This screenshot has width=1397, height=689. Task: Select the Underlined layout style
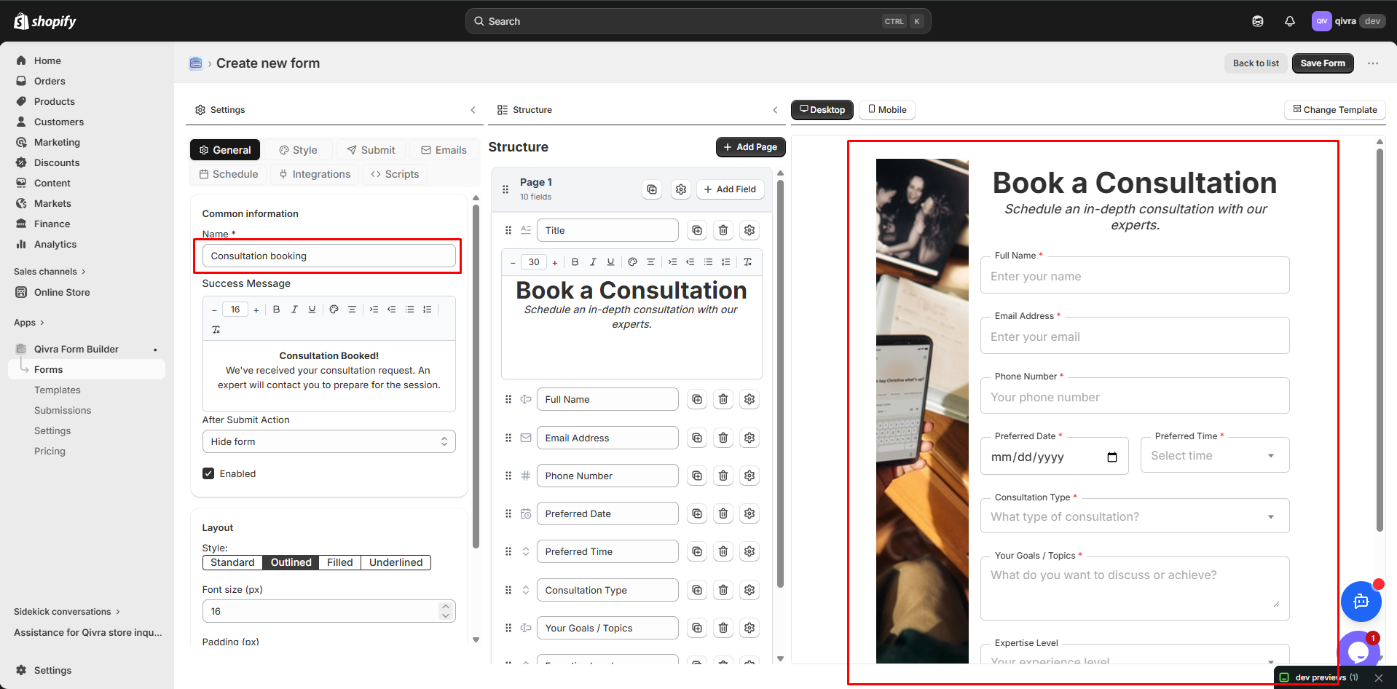[396, 562]
